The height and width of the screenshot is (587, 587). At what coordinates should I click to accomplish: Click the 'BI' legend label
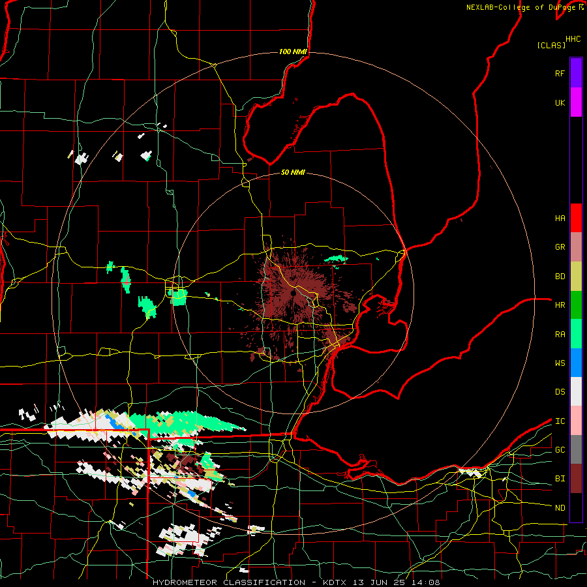click(x=560, y=479)
